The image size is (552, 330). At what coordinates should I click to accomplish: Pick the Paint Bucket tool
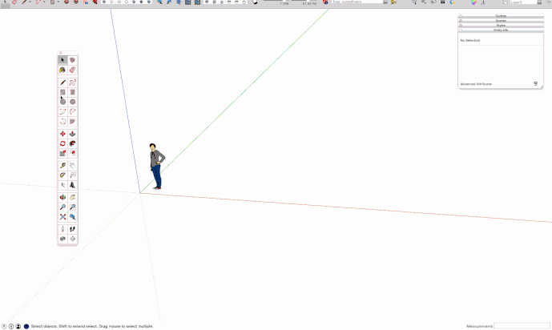click(x=62, y=70)
